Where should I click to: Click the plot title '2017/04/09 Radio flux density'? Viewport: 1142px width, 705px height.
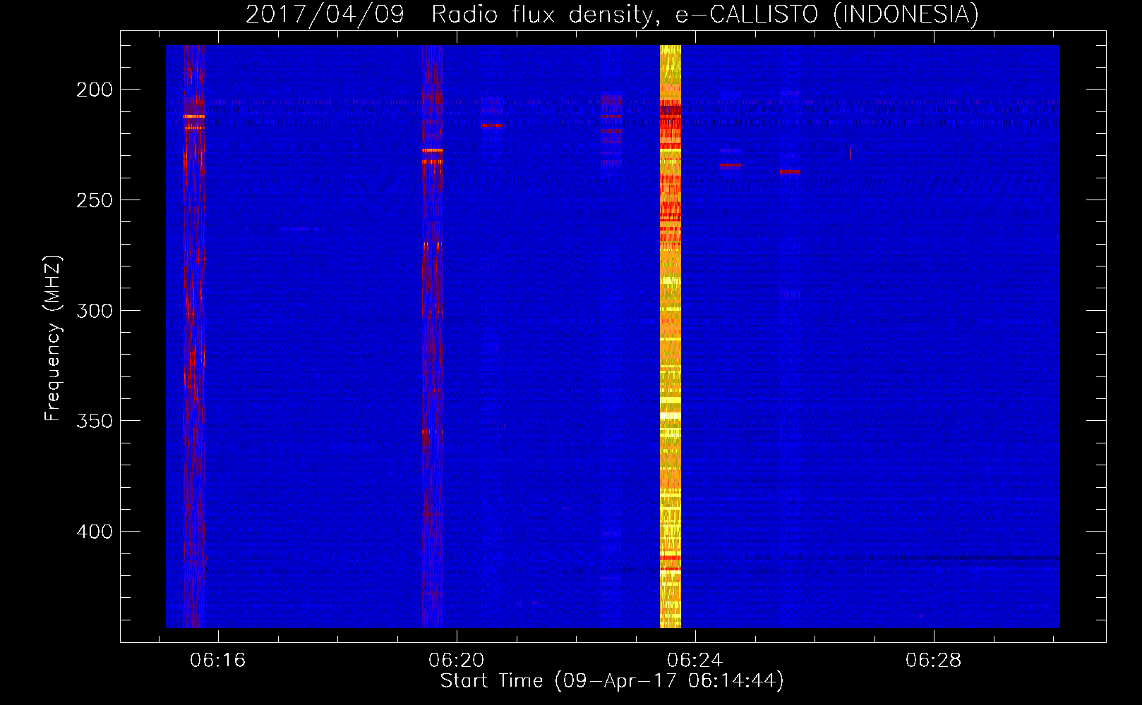[612, 14]
